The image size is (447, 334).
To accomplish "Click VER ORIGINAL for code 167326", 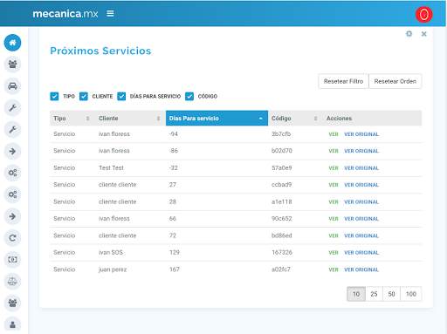I will (x=361, y=253).
